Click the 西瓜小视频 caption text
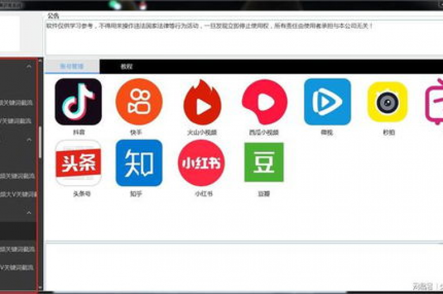The width and height of the screenshot is (443, 294). 264,132
